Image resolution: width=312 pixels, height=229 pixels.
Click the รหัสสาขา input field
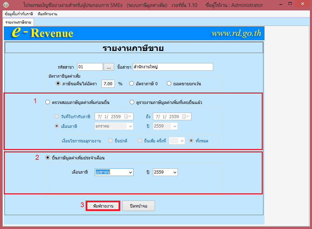[x=90, y=67]
